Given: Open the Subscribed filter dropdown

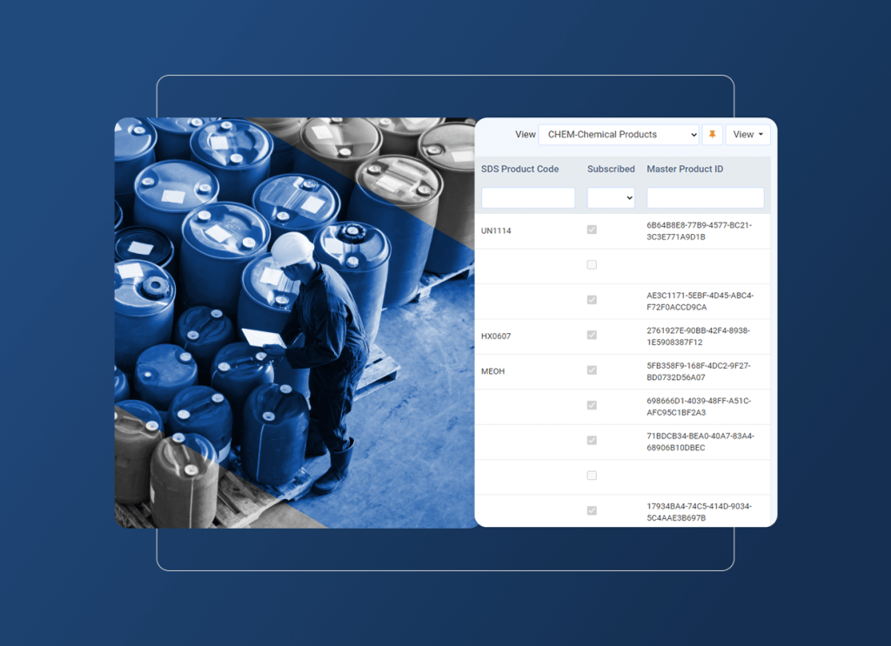Looking at the screenshot, I should click(x=611, y=197).
